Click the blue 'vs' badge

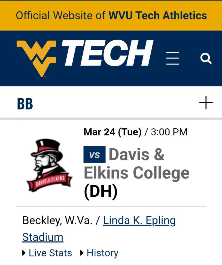(x=94, y=154)
